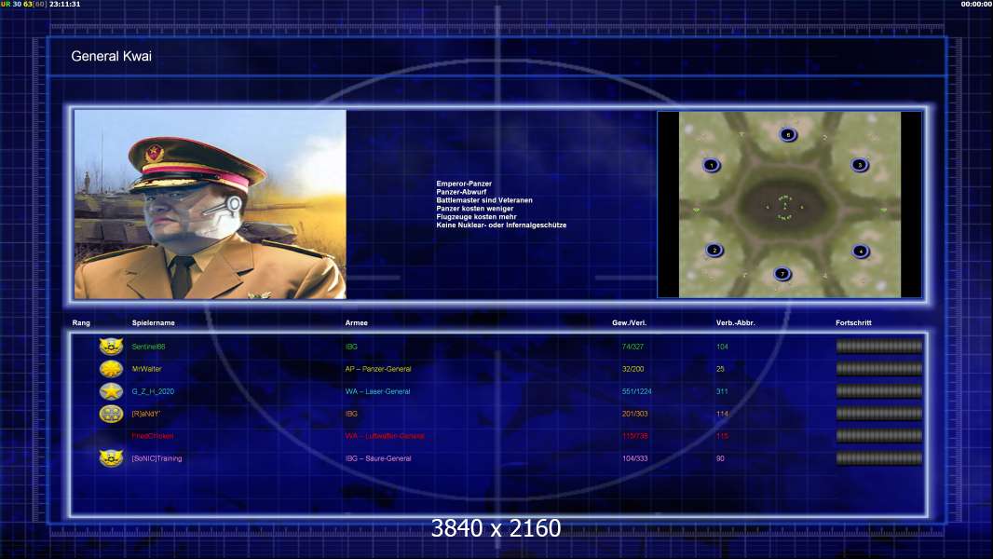Image resolution: width=993 pixels, height=559 pixels.
Task: Click the 'Verb.-Abbr.' column header
Action: (x=736, y=323)
